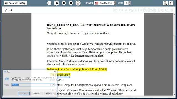Image resolution: width=177 pixels, height=99 pixels.
Task: Click the 'HKEY_CURRENT_USER\Software' registry path text
Action: [91, 26]
